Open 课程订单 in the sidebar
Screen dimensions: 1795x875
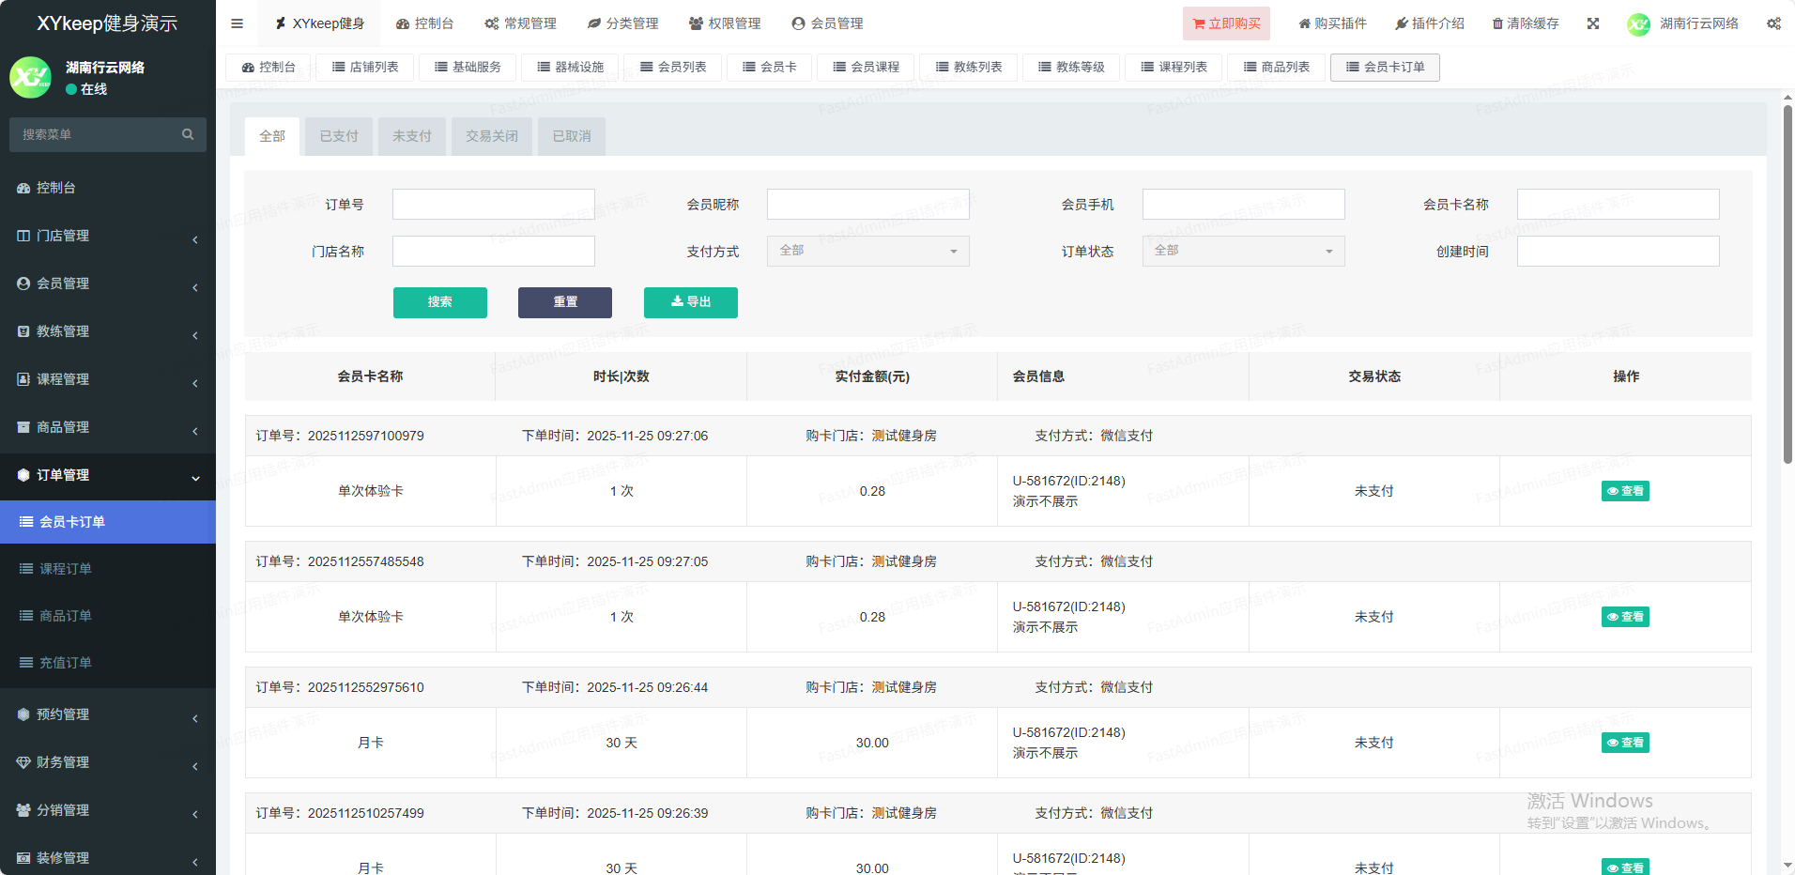tap(66, 569)
